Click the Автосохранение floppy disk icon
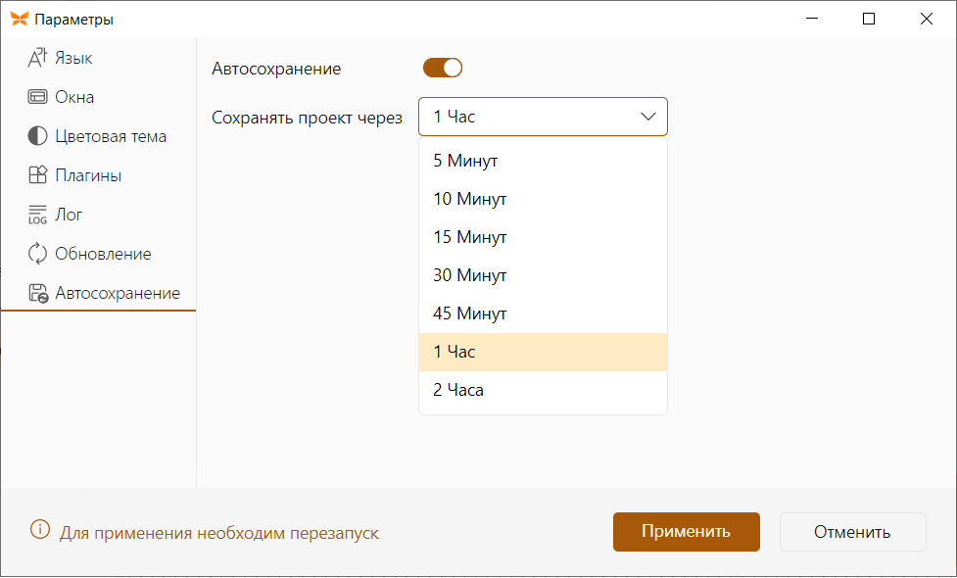The width and height of the screenshot is (957, 578). pos(38,293)
